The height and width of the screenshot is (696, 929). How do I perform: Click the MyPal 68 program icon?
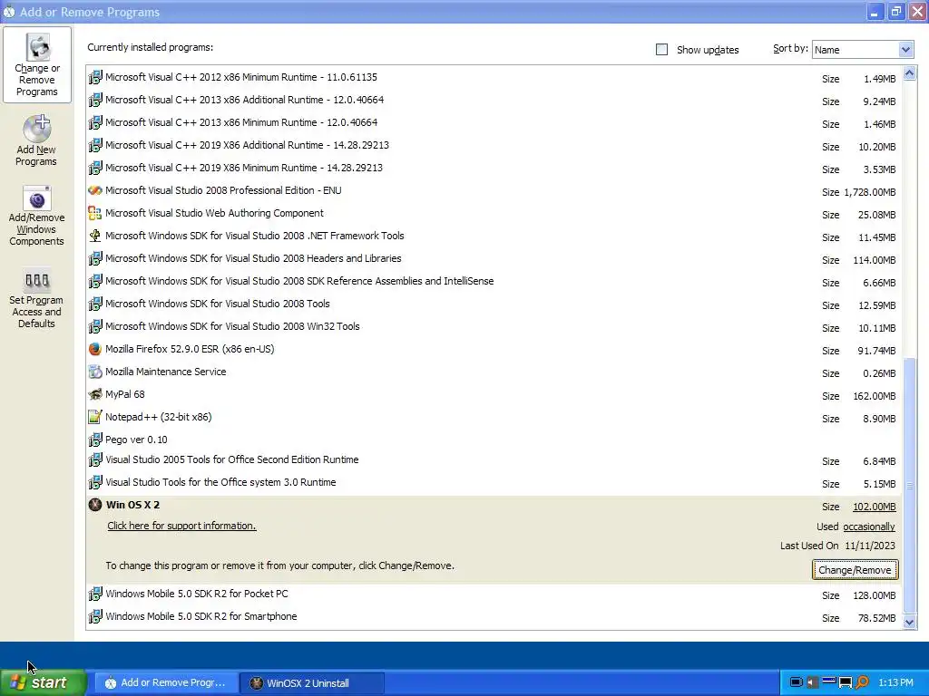pyautogui.click(x=94, y=394)
